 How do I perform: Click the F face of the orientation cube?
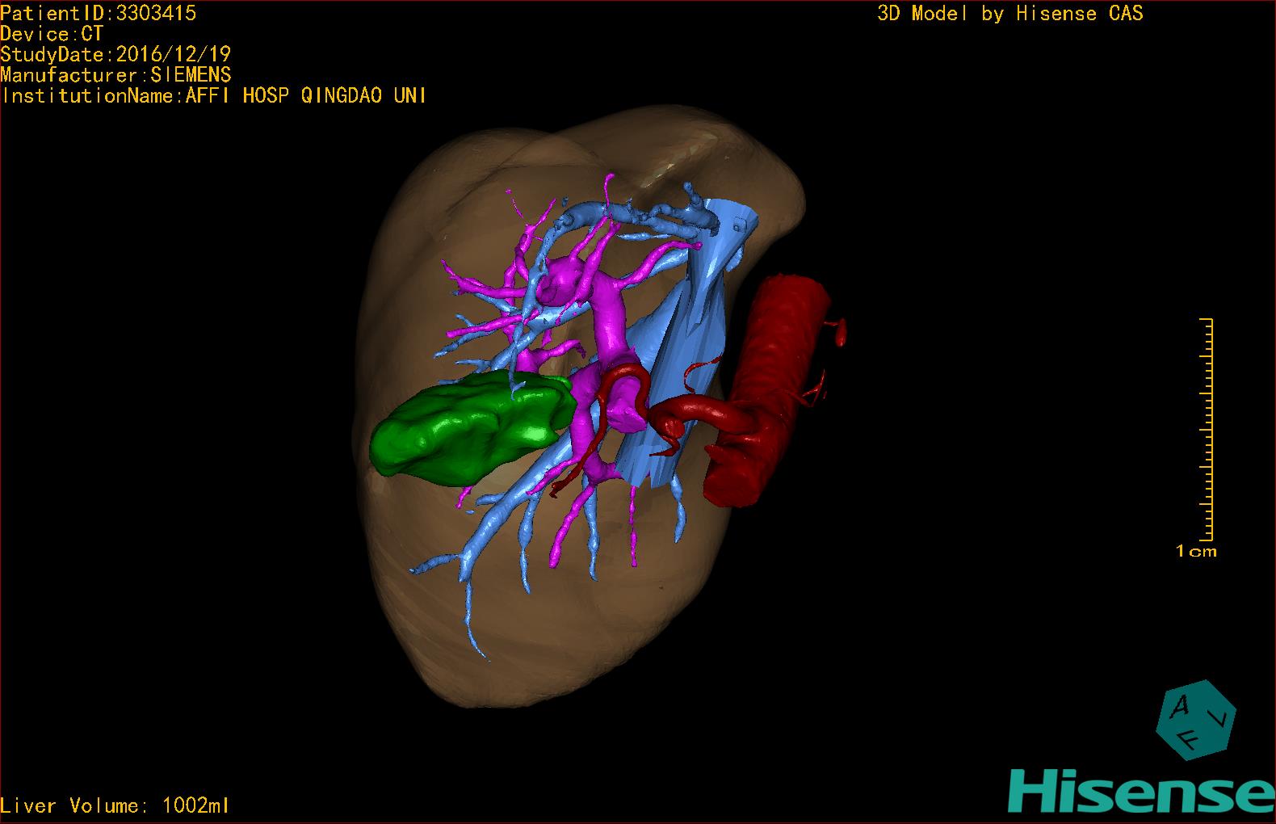point(1192,738)
